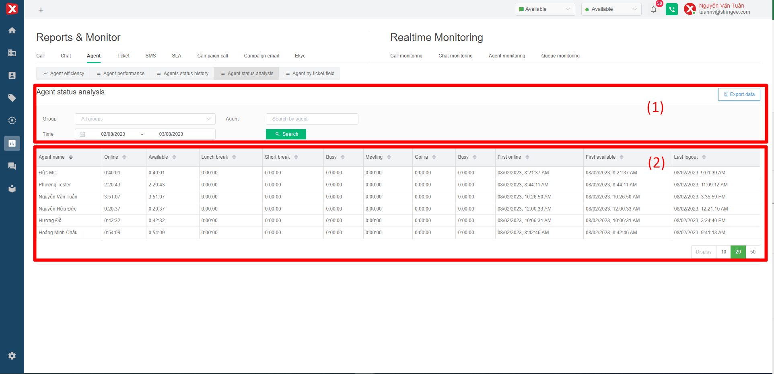774x374 pixels.
Task: Switch to the Ticket report tab
Action: (x=123, y=56)
